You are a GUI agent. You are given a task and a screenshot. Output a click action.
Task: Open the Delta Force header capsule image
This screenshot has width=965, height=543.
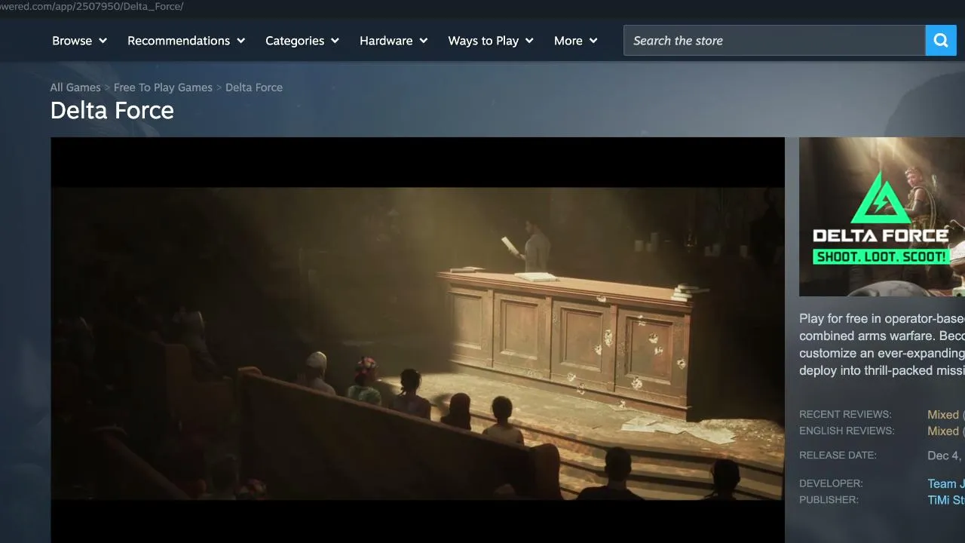click(x=882, y=216)
